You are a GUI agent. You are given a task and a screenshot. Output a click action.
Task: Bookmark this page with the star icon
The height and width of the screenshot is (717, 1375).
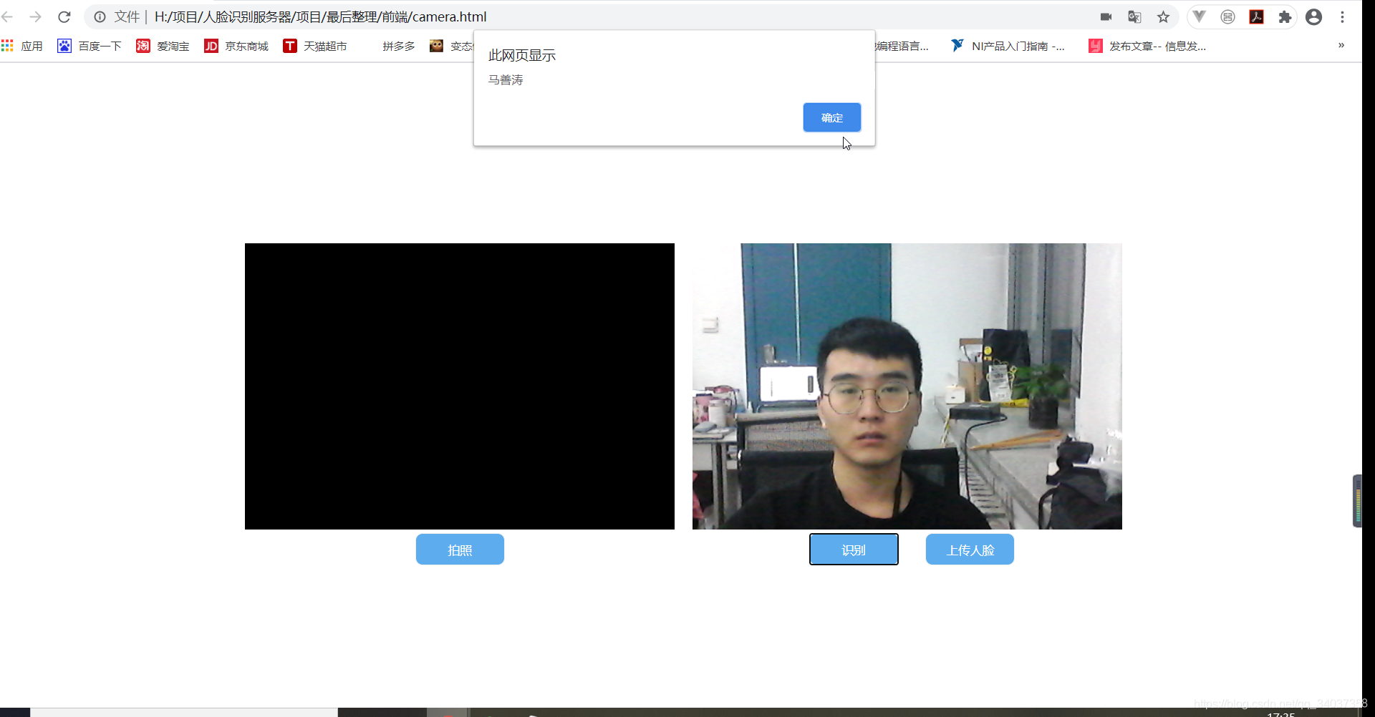click(x=1163, y=16)
